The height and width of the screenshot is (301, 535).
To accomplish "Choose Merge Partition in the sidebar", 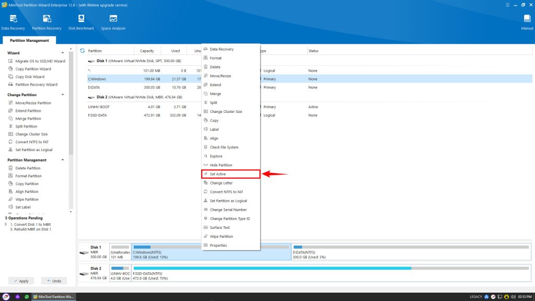I will [x=25, y=119].
